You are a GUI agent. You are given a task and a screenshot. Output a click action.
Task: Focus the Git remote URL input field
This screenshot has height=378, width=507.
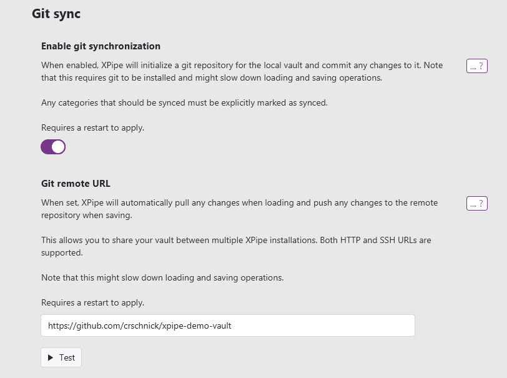point(228,326)
